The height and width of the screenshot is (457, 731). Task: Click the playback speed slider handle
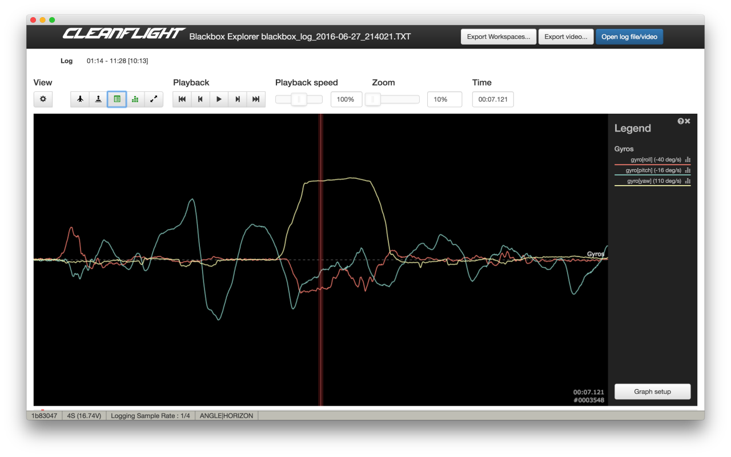click(x=299, y=99)
